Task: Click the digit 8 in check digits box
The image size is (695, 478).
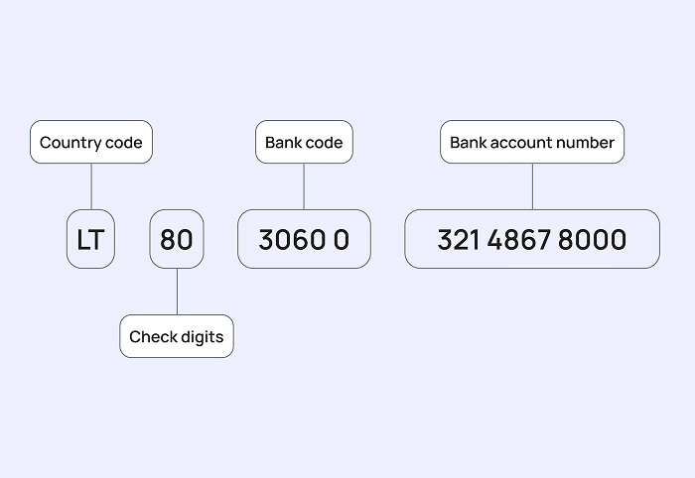Action: pos(168,239)
